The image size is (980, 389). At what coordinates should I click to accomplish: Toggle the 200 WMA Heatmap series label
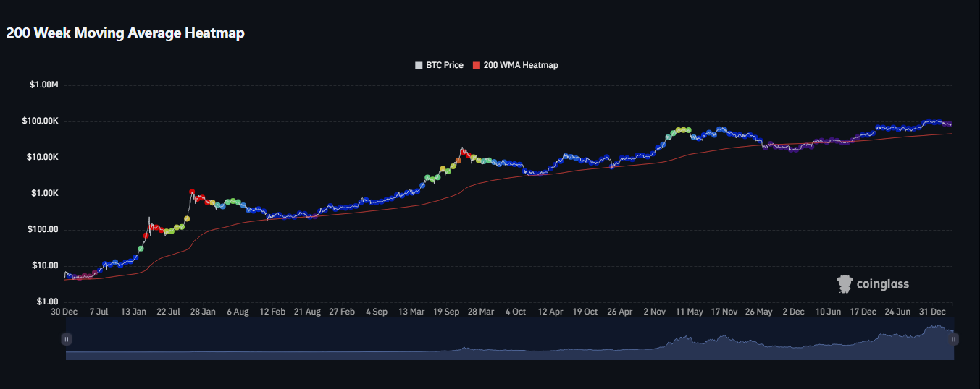click(x=520, y=65)
